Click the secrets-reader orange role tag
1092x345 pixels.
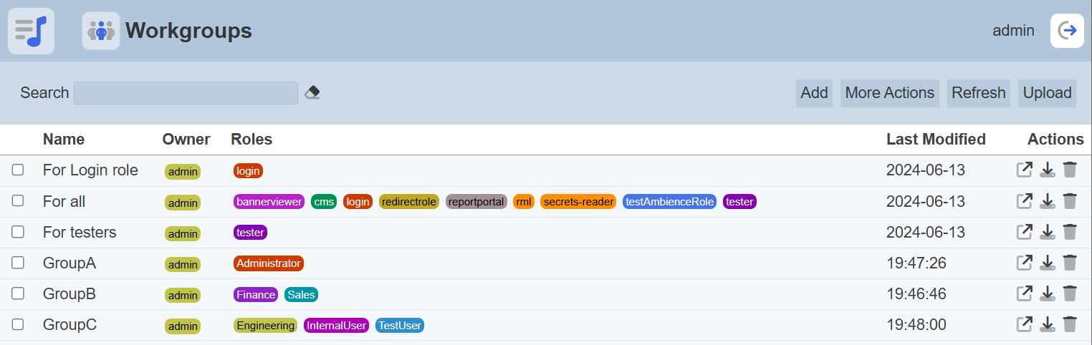pos(578,202)
